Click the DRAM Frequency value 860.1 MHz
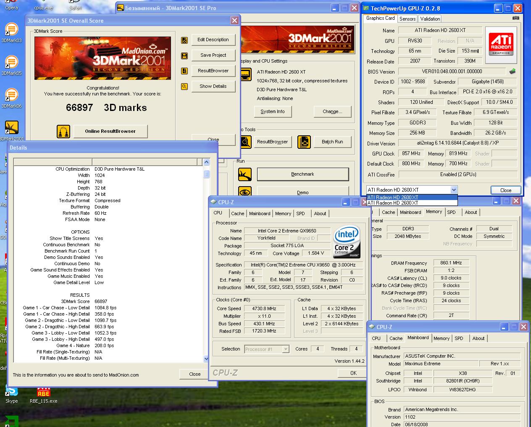The height and width of the screenshot is (427, 531). pos(451,263)
